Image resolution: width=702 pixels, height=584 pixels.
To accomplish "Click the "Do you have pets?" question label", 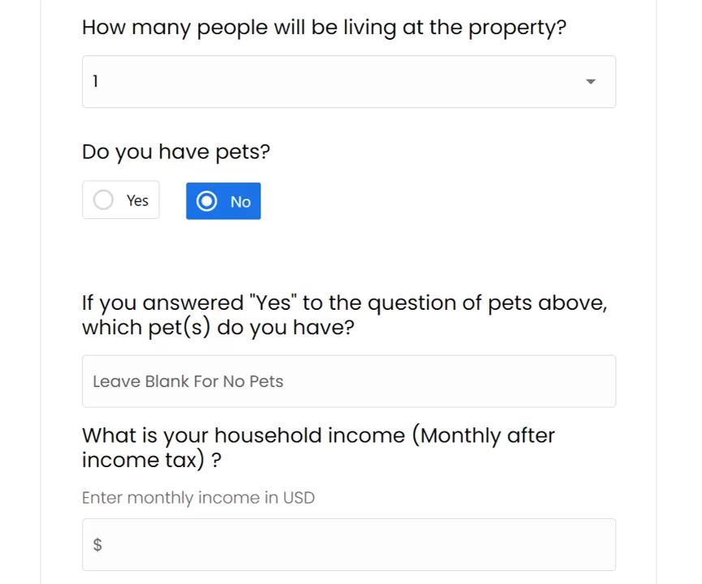I will point(176,152).
